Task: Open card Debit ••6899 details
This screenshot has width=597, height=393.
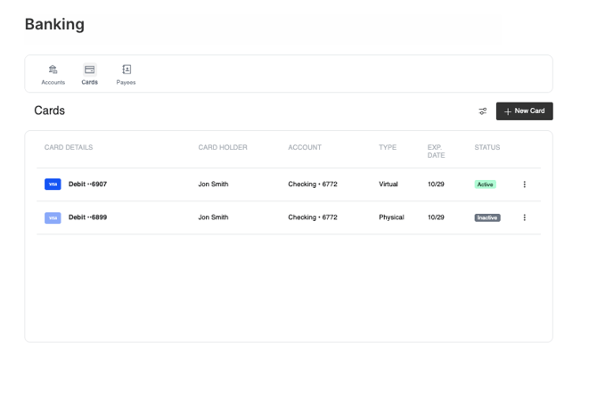Action: [87, 217]
